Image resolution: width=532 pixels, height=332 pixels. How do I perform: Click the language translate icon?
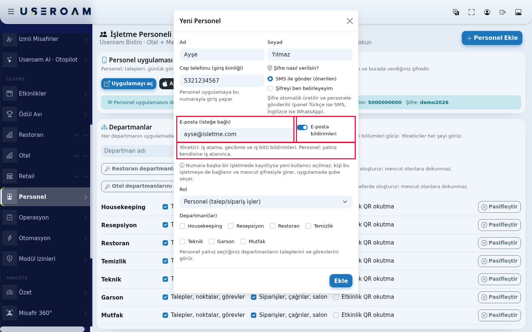[456, 12]
